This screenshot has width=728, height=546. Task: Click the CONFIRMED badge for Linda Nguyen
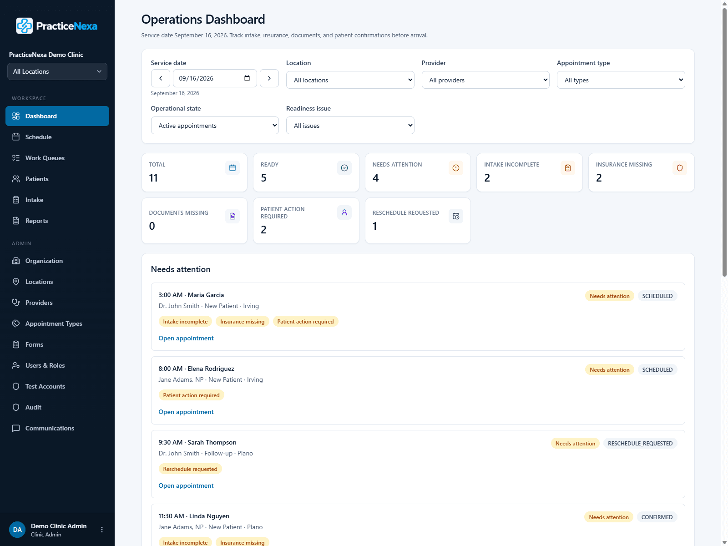[x=657, y=517]
